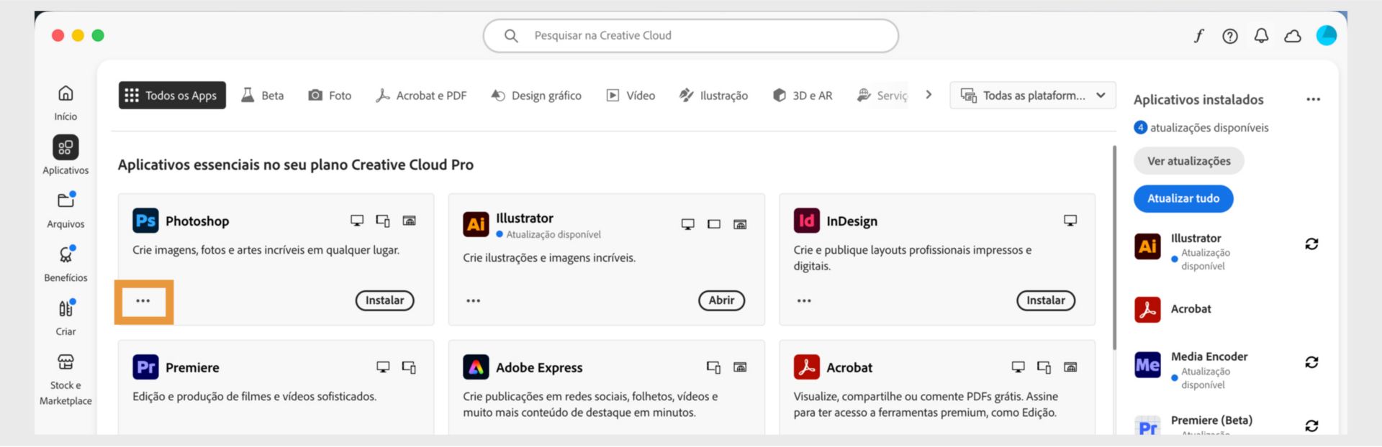Switch to the 3D e AR category
The height and width of the screenshot is (447, 1382).
[802, 96]
